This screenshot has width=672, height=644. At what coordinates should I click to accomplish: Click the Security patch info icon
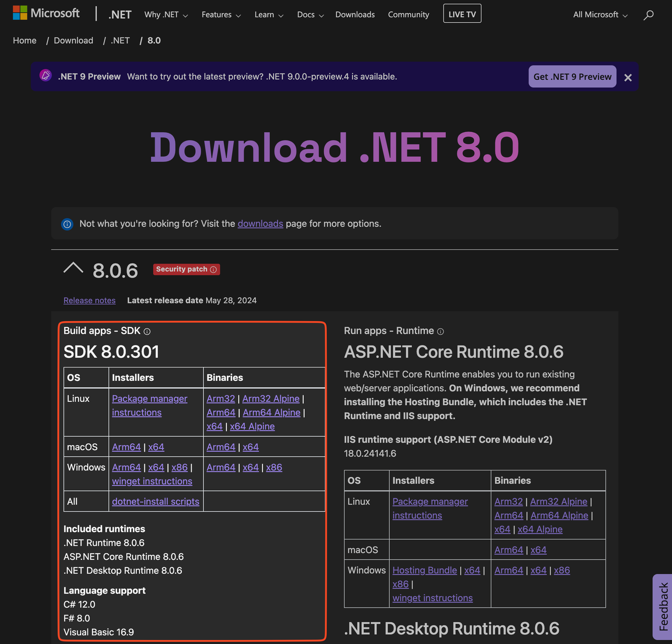(x=213, y=270)
